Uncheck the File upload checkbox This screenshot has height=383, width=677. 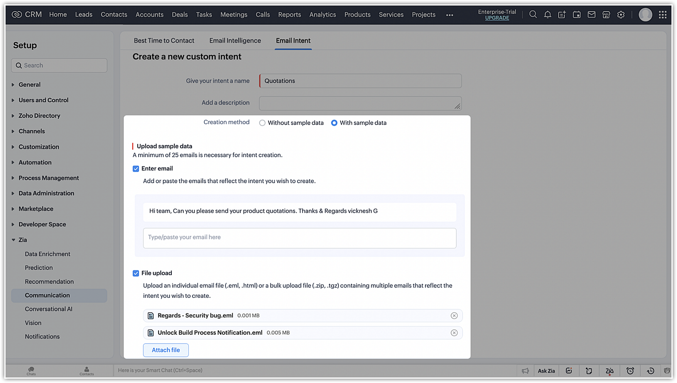(136, 273)
